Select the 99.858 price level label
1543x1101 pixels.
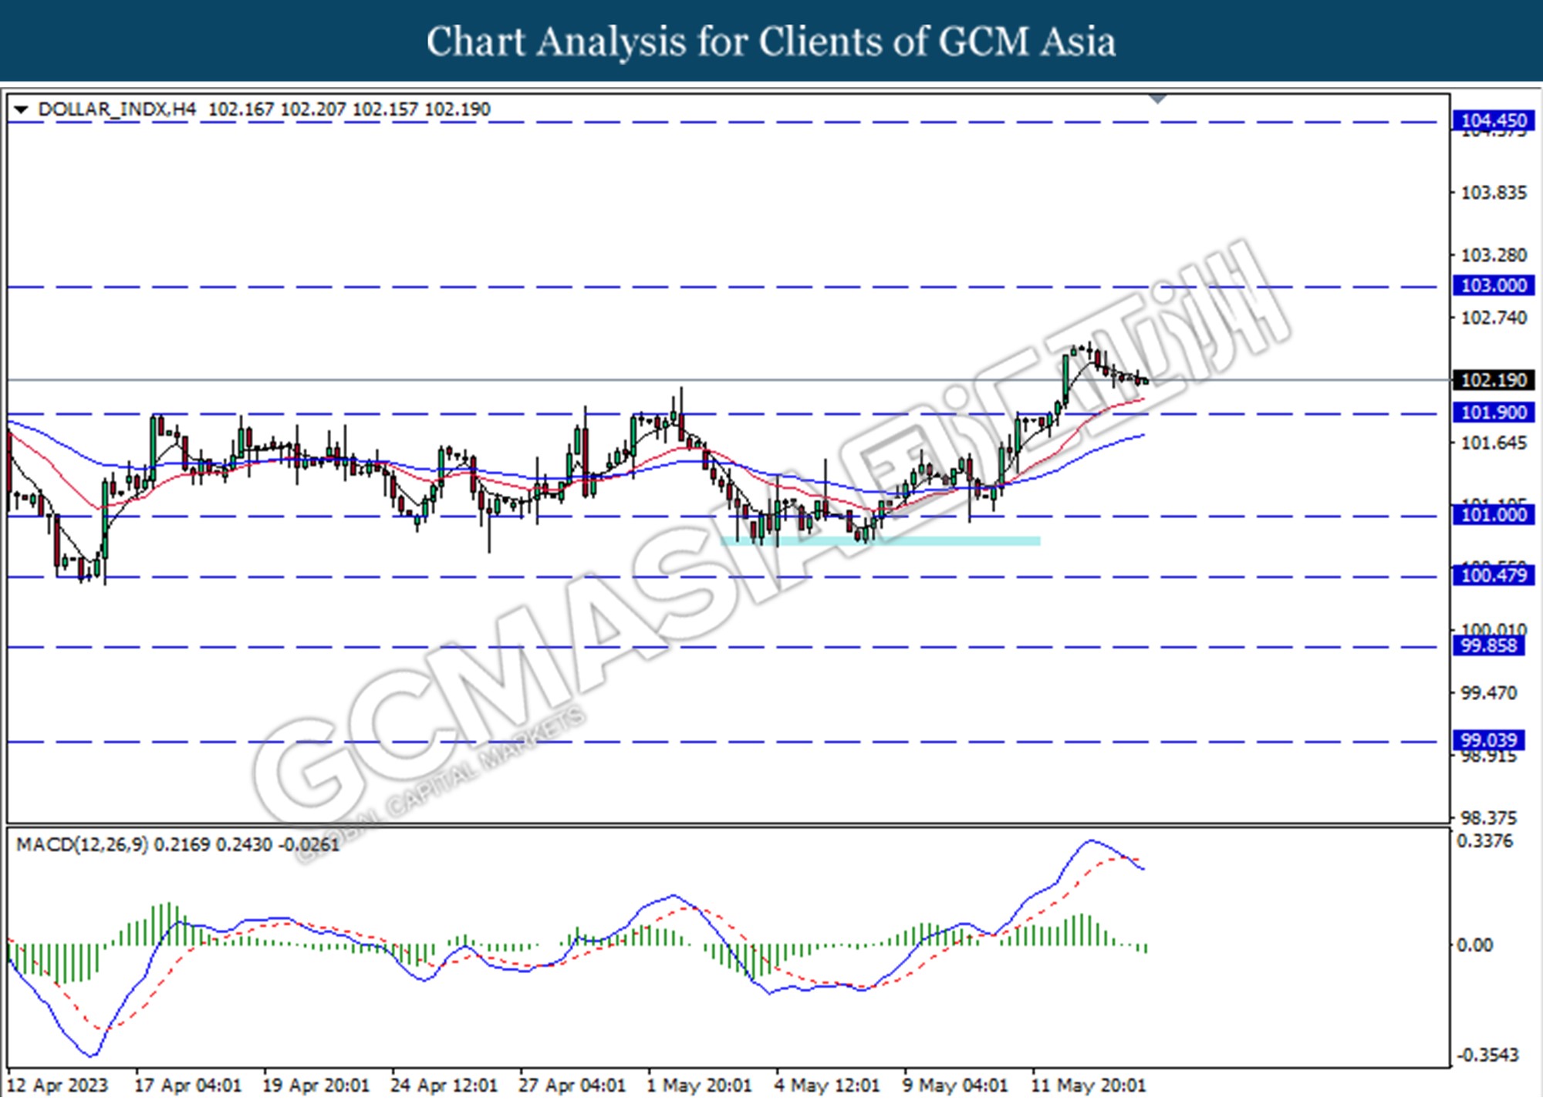pos(1489,646)
